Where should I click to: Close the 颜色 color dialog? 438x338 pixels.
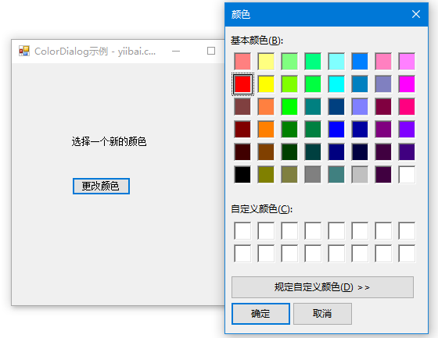click(x=416, y=14)
